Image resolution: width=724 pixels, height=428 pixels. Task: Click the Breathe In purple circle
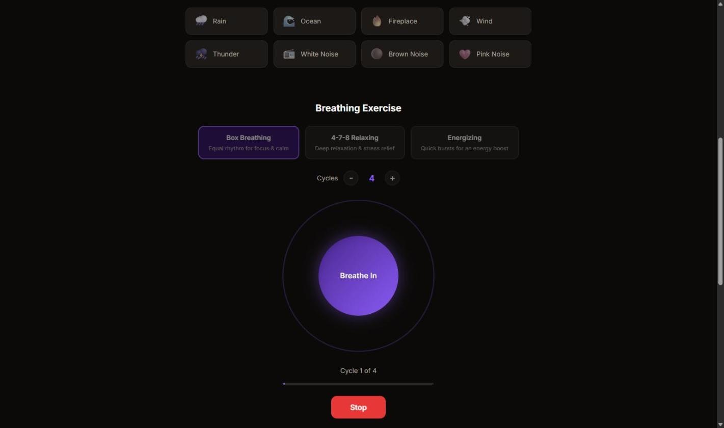pos(358,276)
